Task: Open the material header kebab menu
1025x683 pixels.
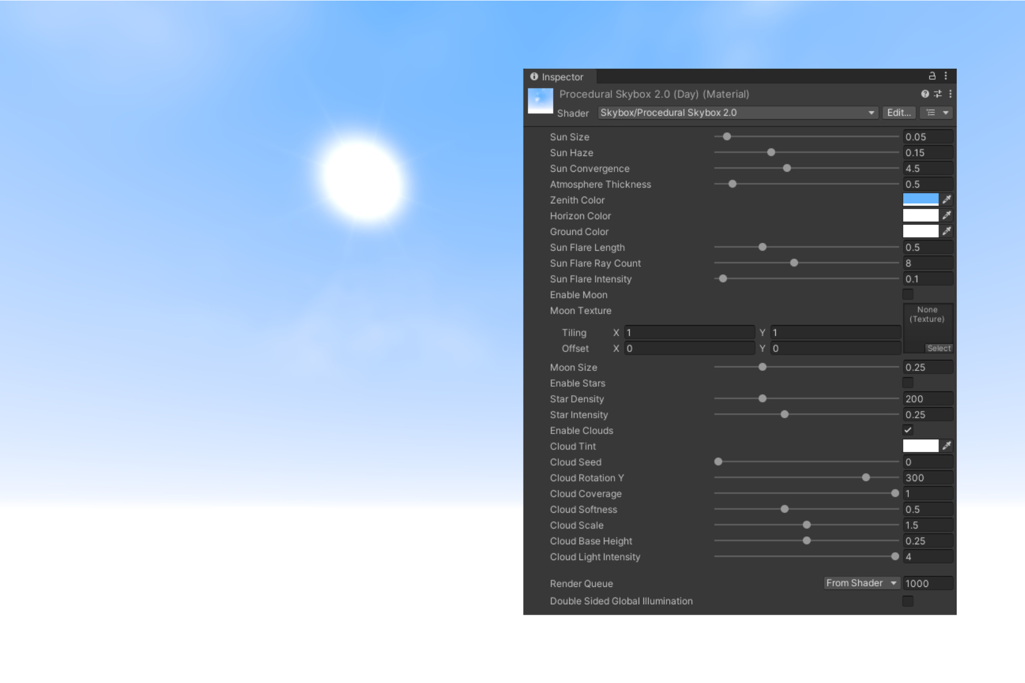Action: point(949,94)
